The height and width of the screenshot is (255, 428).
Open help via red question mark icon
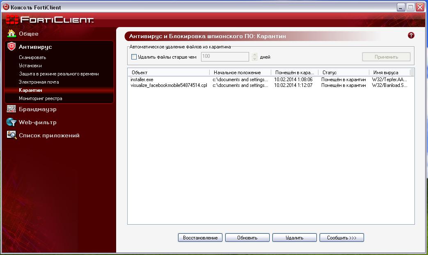(411, 35)
